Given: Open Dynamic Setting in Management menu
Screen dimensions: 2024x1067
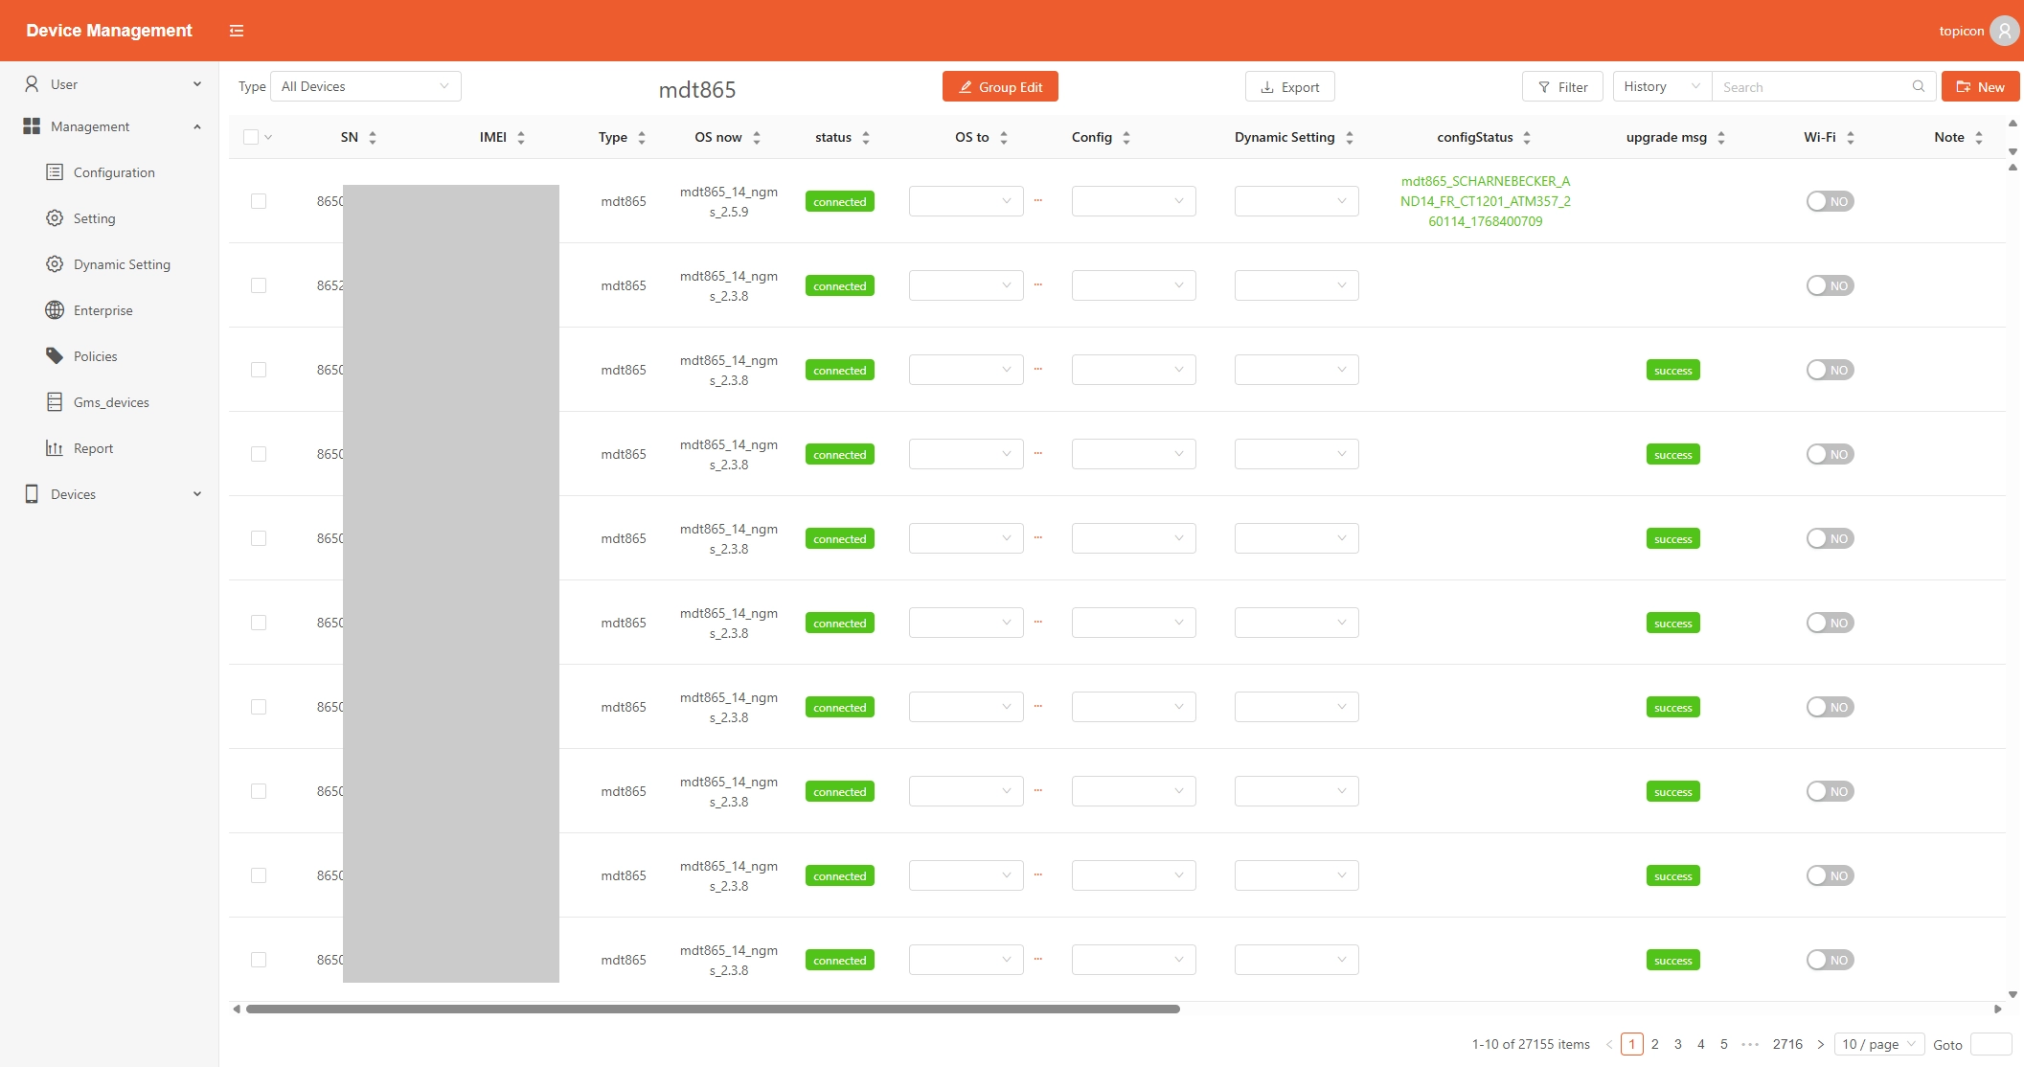Looking at the screenshot, I should 122,264.
